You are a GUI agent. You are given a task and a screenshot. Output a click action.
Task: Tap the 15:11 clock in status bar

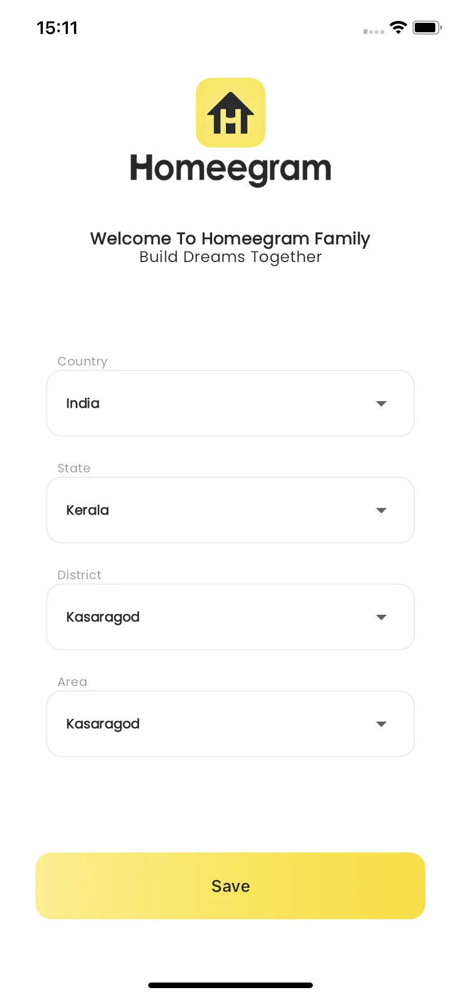click(57, 28)
